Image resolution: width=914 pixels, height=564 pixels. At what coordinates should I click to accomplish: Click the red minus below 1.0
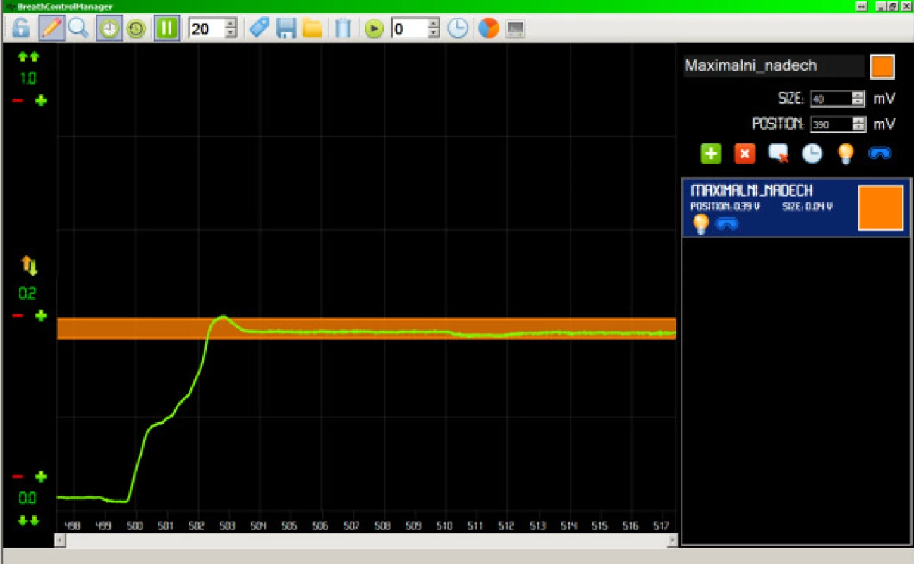[18, 101]
